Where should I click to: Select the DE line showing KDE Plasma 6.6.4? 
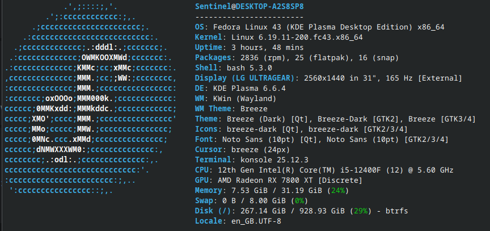(x=240, y=89)
